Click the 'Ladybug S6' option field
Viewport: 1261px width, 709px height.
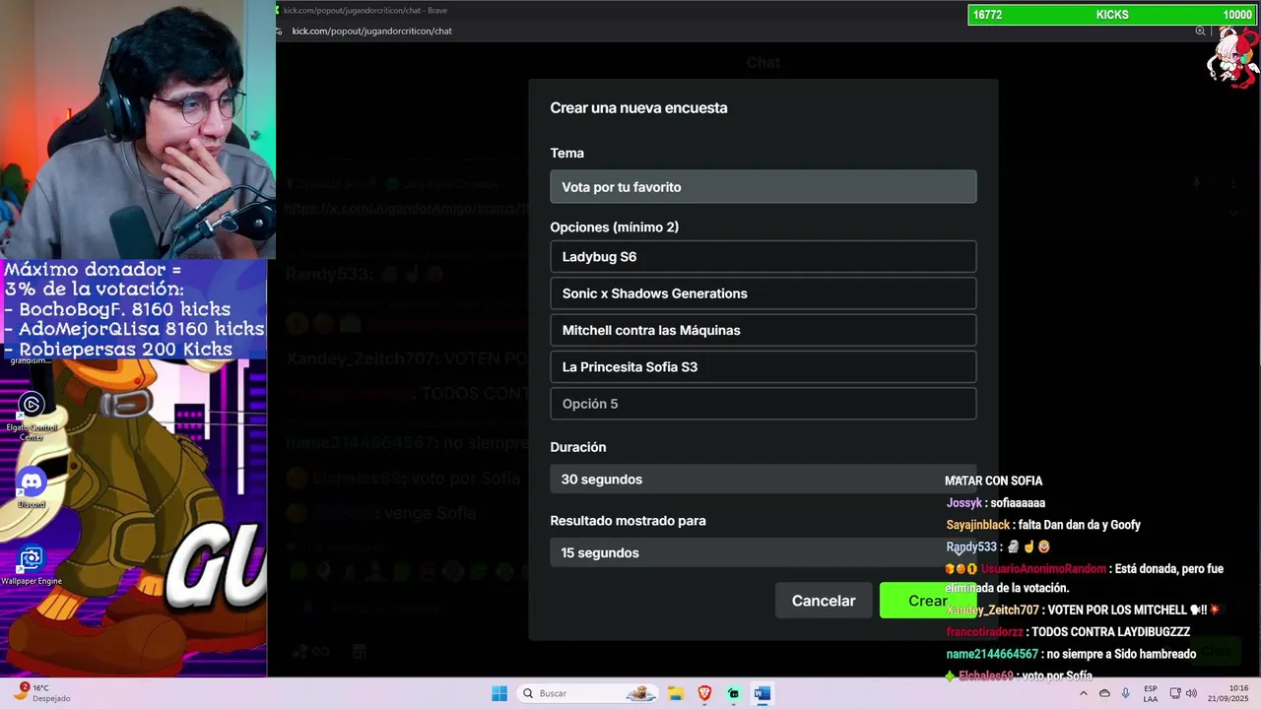(763, 257)
